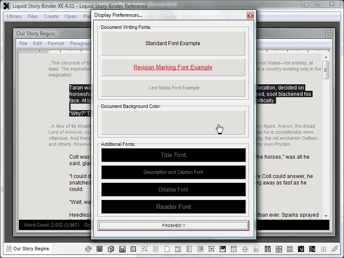The image size is (344, 258).
Task: Click the four-squares icon in bottom toolbar
Action: click(x=279, y=249)
